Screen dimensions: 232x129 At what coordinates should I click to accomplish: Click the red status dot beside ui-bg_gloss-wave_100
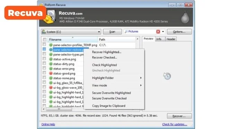[x=51, y=87]
